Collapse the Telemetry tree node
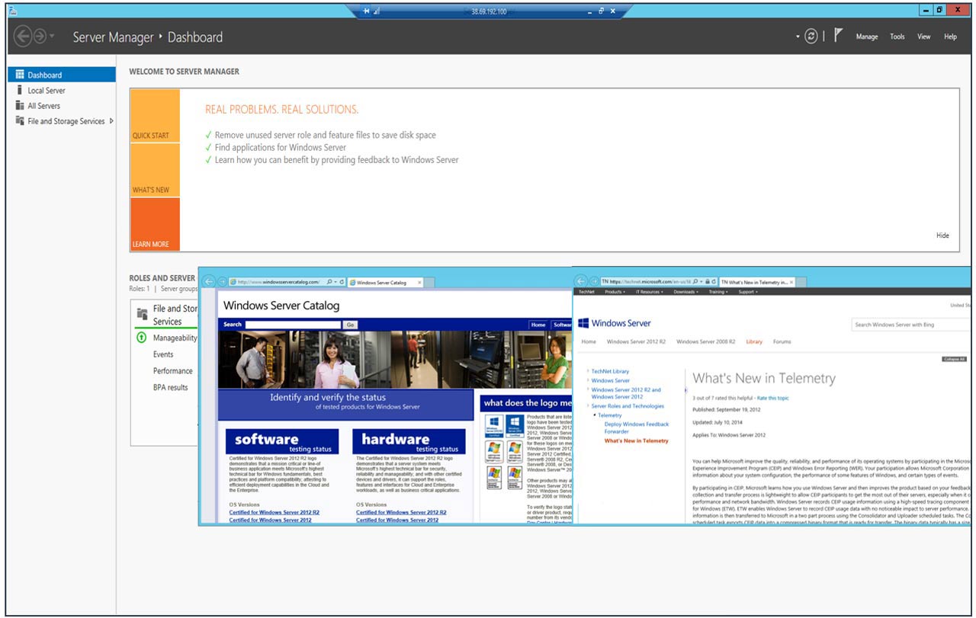The width and height of the screenshot is (976, 618). (x=594, y=415)
